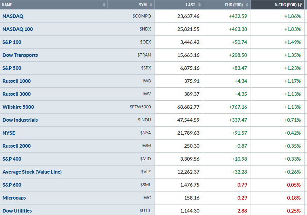The image size is (307, 215).
Task: Go to the S&P 500 index page
Action: pos(12,68)
